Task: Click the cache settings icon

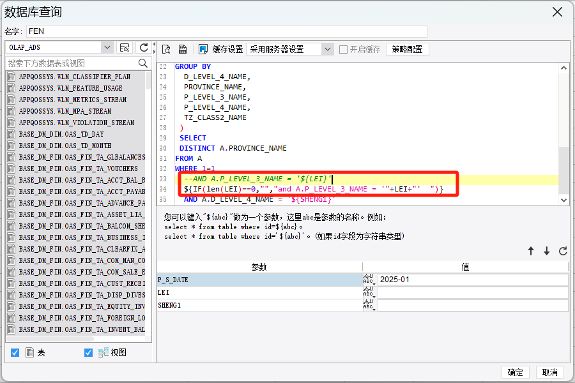Action: [x=203, y=49]
